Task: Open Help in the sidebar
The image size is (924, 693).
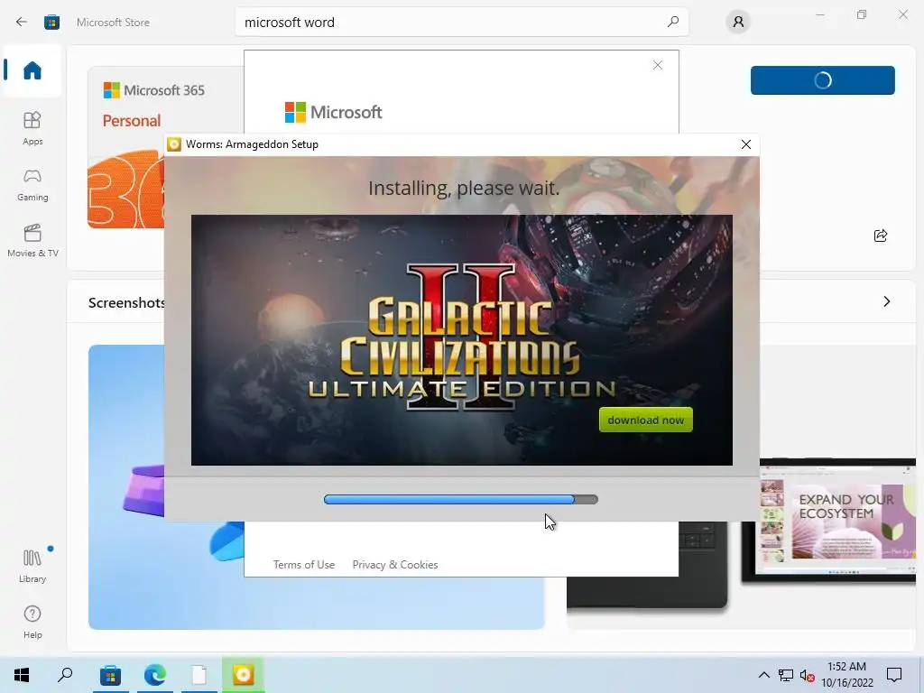Action: [32, 622]
